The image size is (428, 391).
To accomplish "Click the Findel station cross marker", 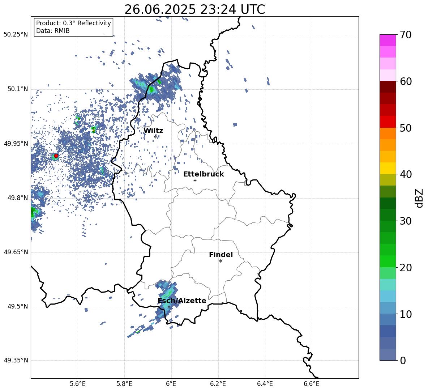I will coord(221,261).
